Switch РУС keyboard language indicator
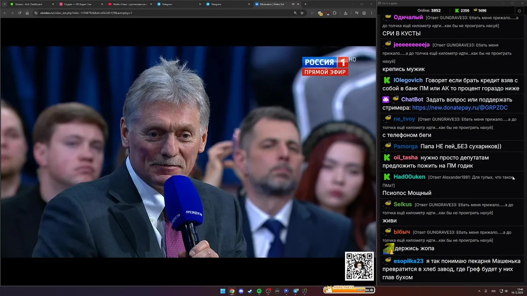The width and height of the screenshot is (527, 296). click(x=494, y=291)
